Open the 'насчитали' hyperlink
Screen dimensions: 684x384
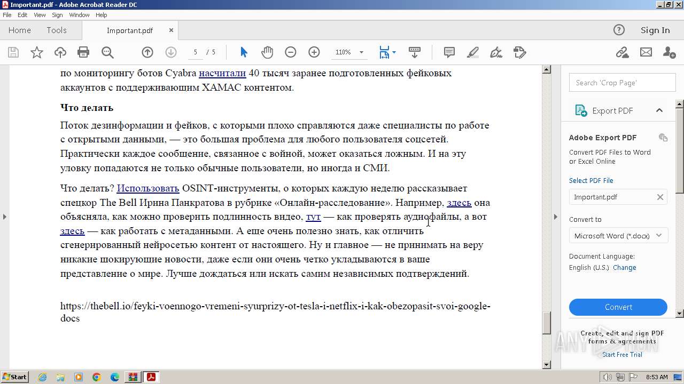pos(222,73)
